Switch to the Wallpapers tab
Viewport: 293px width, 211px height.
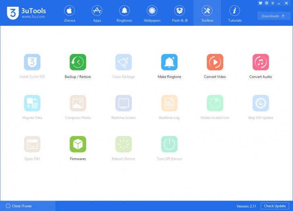point(152,13)
